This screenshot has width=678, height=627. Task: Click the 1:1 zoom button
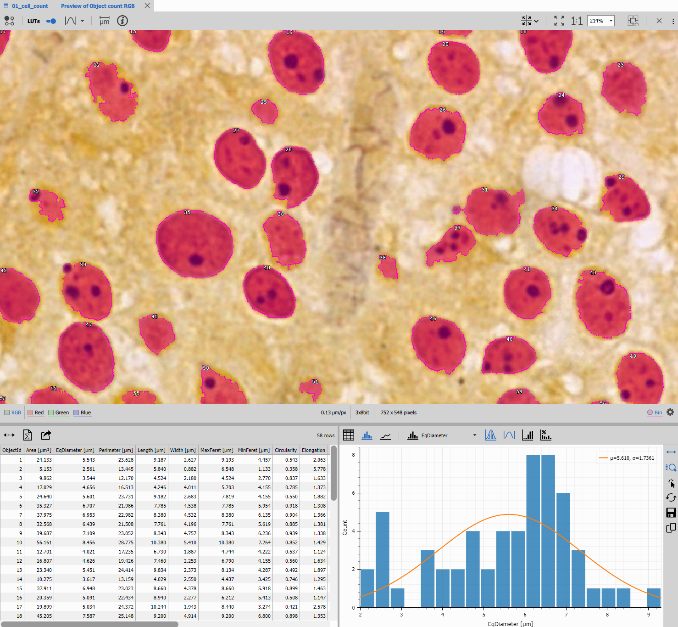click(577, 21)
